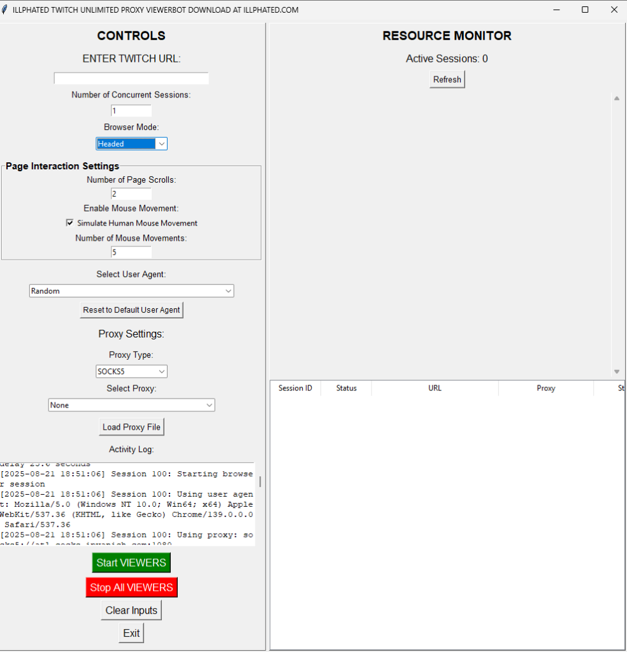The height and width of the screenshot is (652, 627).
Task: Click the Resource Monitor scrollbar up arrow
Action: (617, 99)
